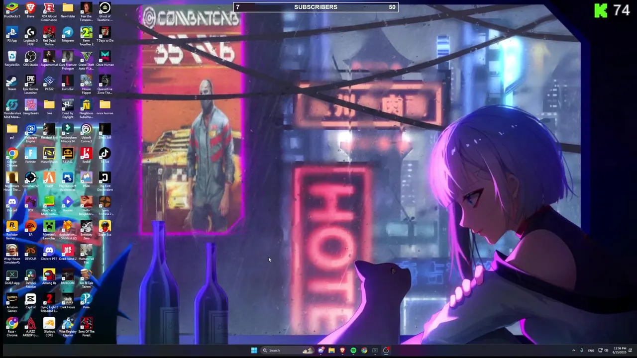The height and width of the screenshot is (358, 637).
Task: Select the Once Human game shortcut
Action: 105,59
